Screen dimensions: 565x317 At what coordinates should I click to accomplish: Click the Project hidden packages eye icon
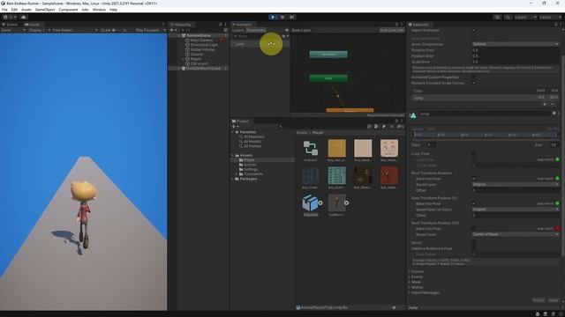(x=400, y=127)
